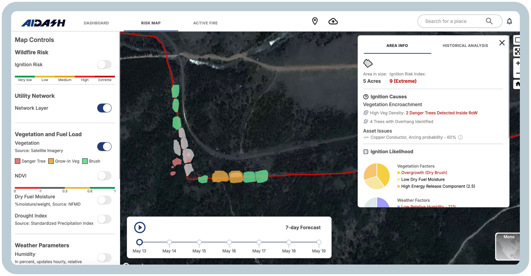Click the polygon area shape icon
531x276 pixels.
tap(368, 63)
